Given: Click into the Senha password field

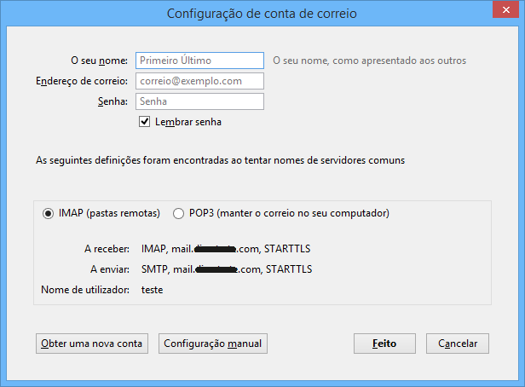Looking at the screenshot, I should [x=199, y=101].
